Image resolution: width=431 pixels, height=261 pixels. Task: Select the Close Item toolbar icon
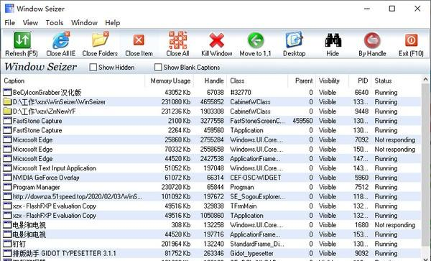(x=139, y=40)
